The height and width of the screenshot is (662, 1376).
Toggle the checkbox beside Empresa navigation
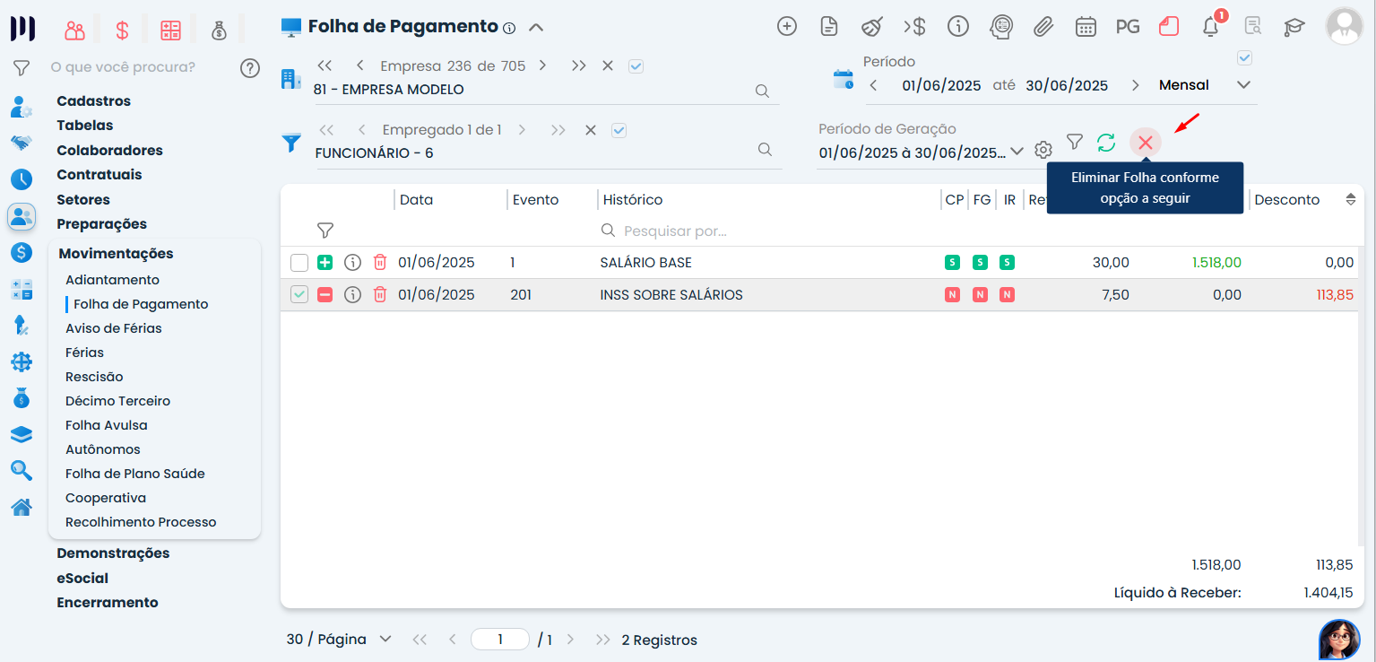point(636,66)
